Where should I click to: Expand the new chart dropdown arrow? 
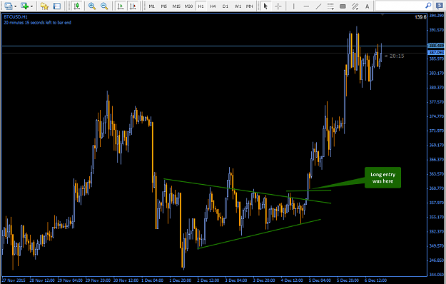(31, 6)
